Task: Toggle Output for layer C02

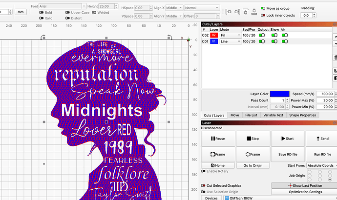Action: (x=262, y=35)
